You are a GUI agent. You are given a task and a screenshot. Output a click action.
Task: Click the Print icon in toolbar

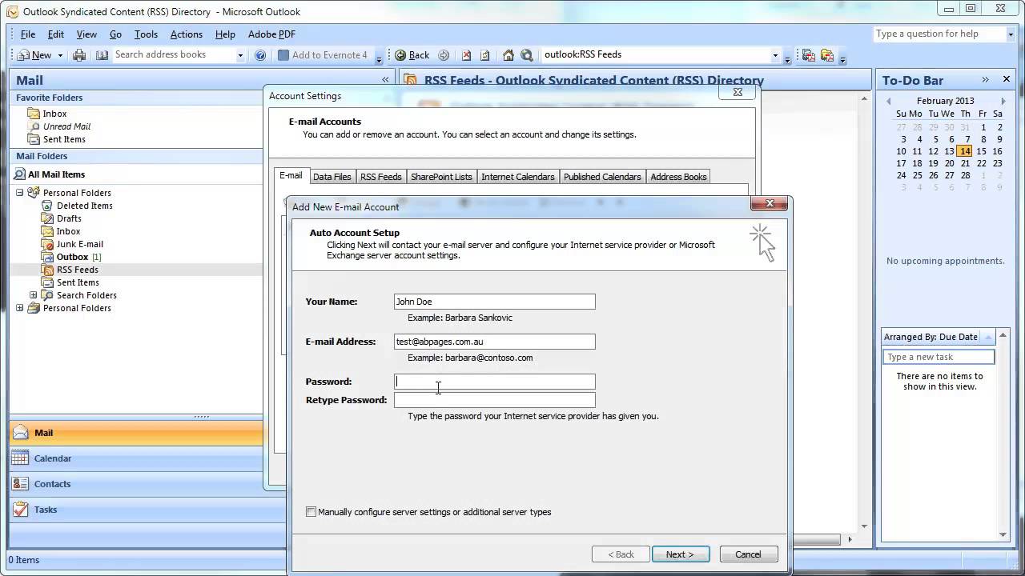79,55
